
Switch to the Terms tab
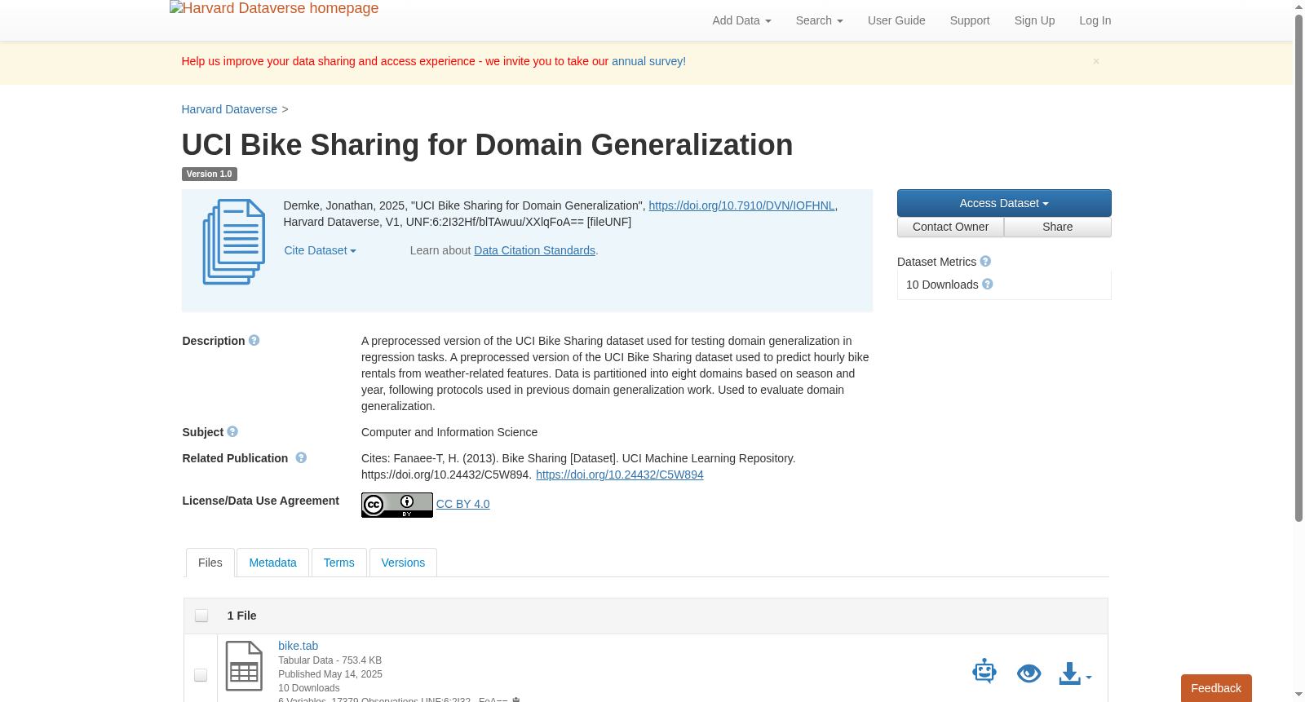tap(338, 563)
